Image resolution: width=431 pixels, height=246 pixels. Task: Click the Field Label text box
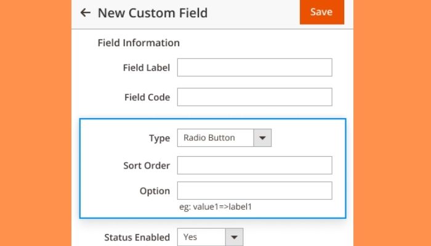tap(254, 68)
